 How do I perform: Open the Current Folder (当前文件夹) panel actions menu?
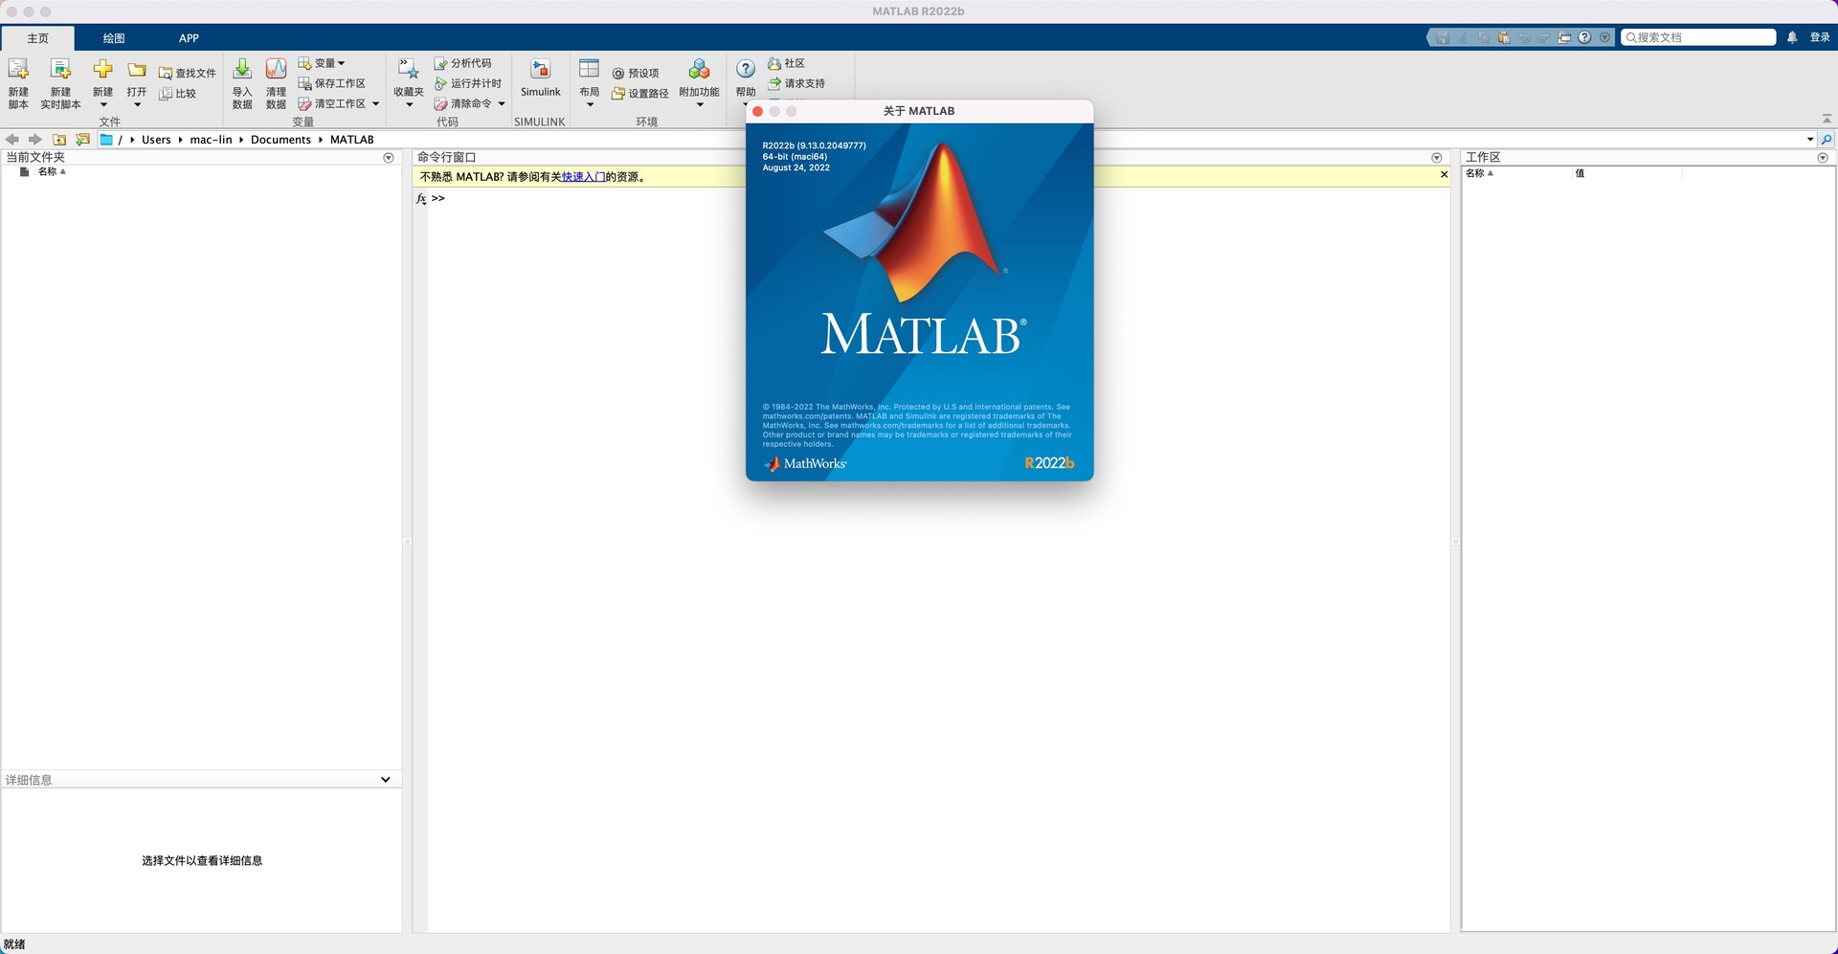(x=389, y=158)
